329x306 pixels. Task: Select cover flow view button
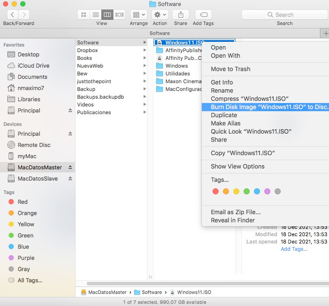pyautogui.click(x=119, y=15)
